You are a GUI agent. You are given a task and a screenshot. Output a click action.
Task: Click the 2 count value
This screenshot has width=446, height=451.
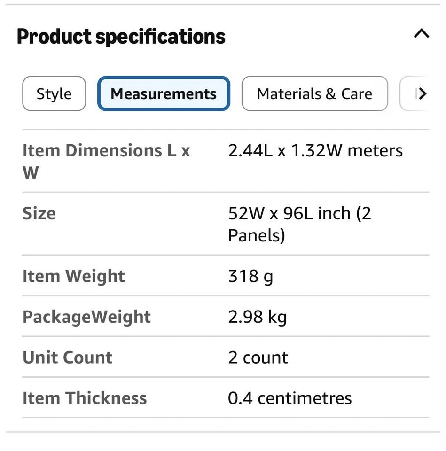click(258, 358)
